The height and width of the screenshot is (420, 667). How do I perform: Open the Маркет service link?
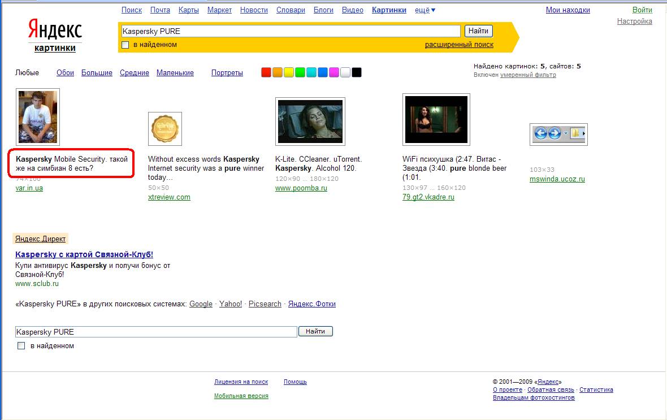click(x=219, y=10)
